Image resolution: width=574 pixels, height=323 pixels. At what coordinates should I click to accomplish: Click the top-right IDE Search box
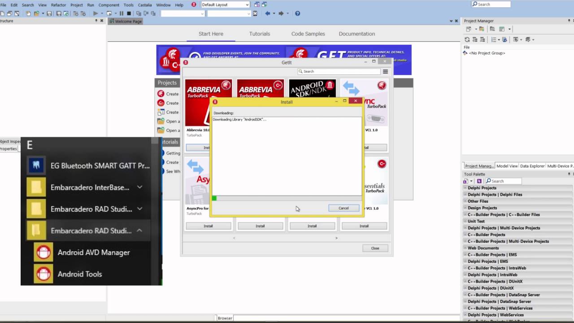tap(491, 4)
